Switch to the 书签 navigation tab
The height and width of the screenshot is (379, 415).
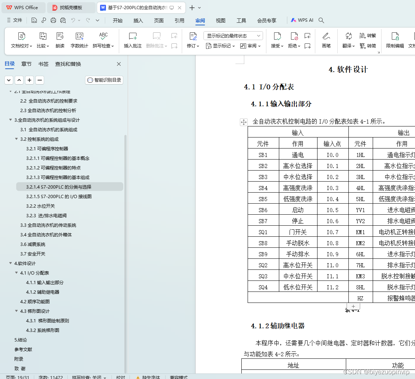coord(43,64)
